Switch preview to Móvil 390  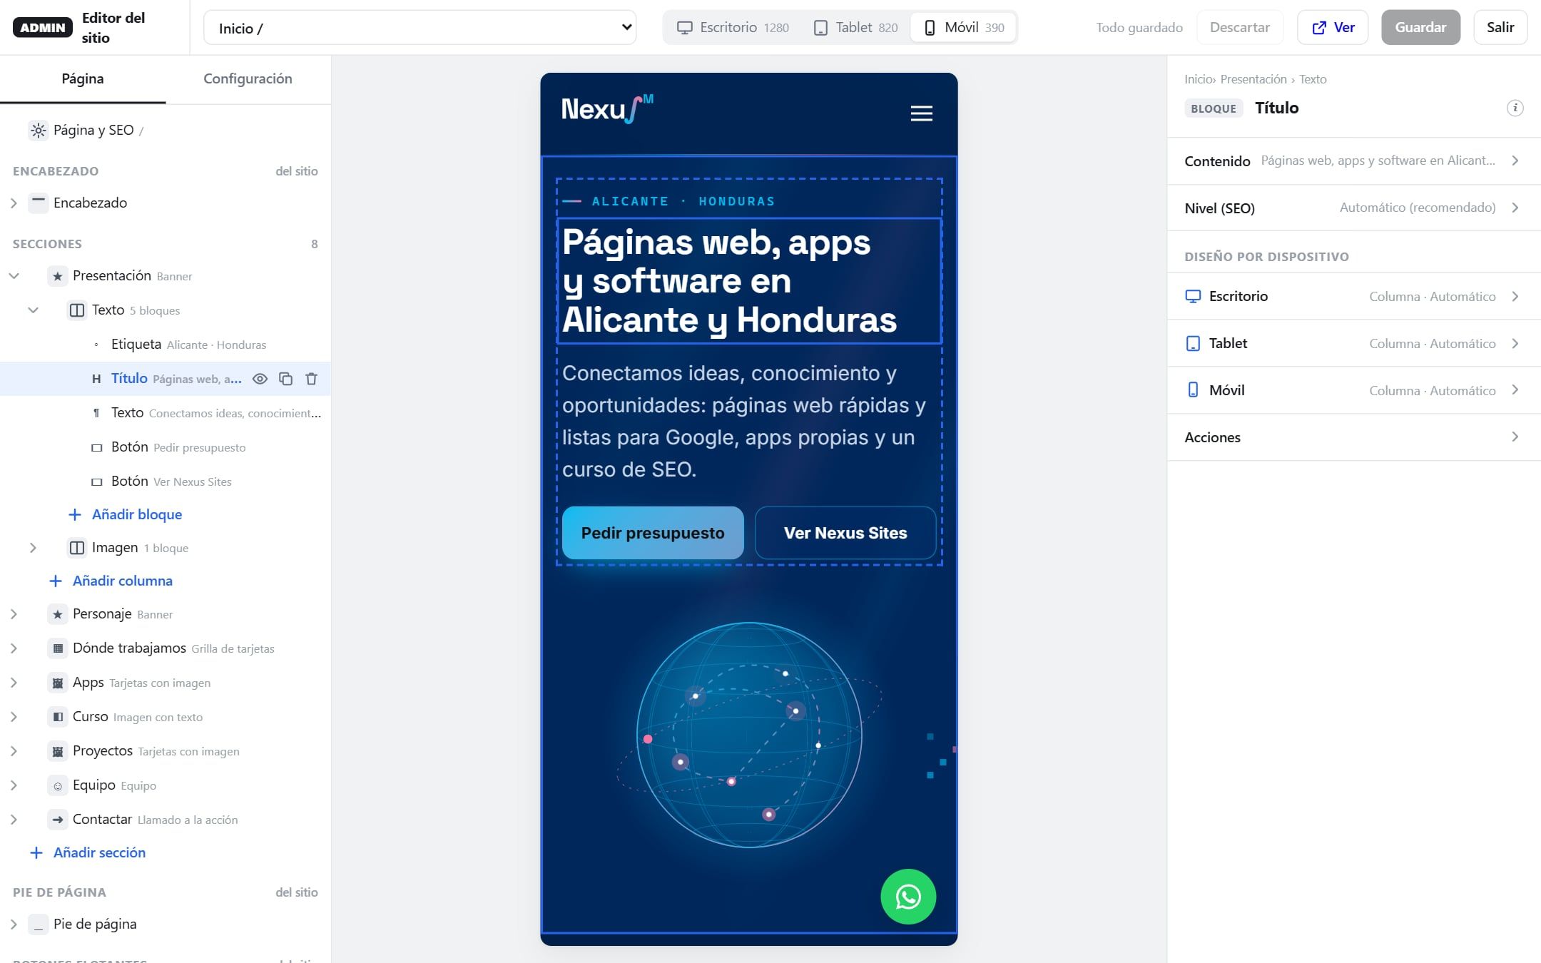click(964, 28)
